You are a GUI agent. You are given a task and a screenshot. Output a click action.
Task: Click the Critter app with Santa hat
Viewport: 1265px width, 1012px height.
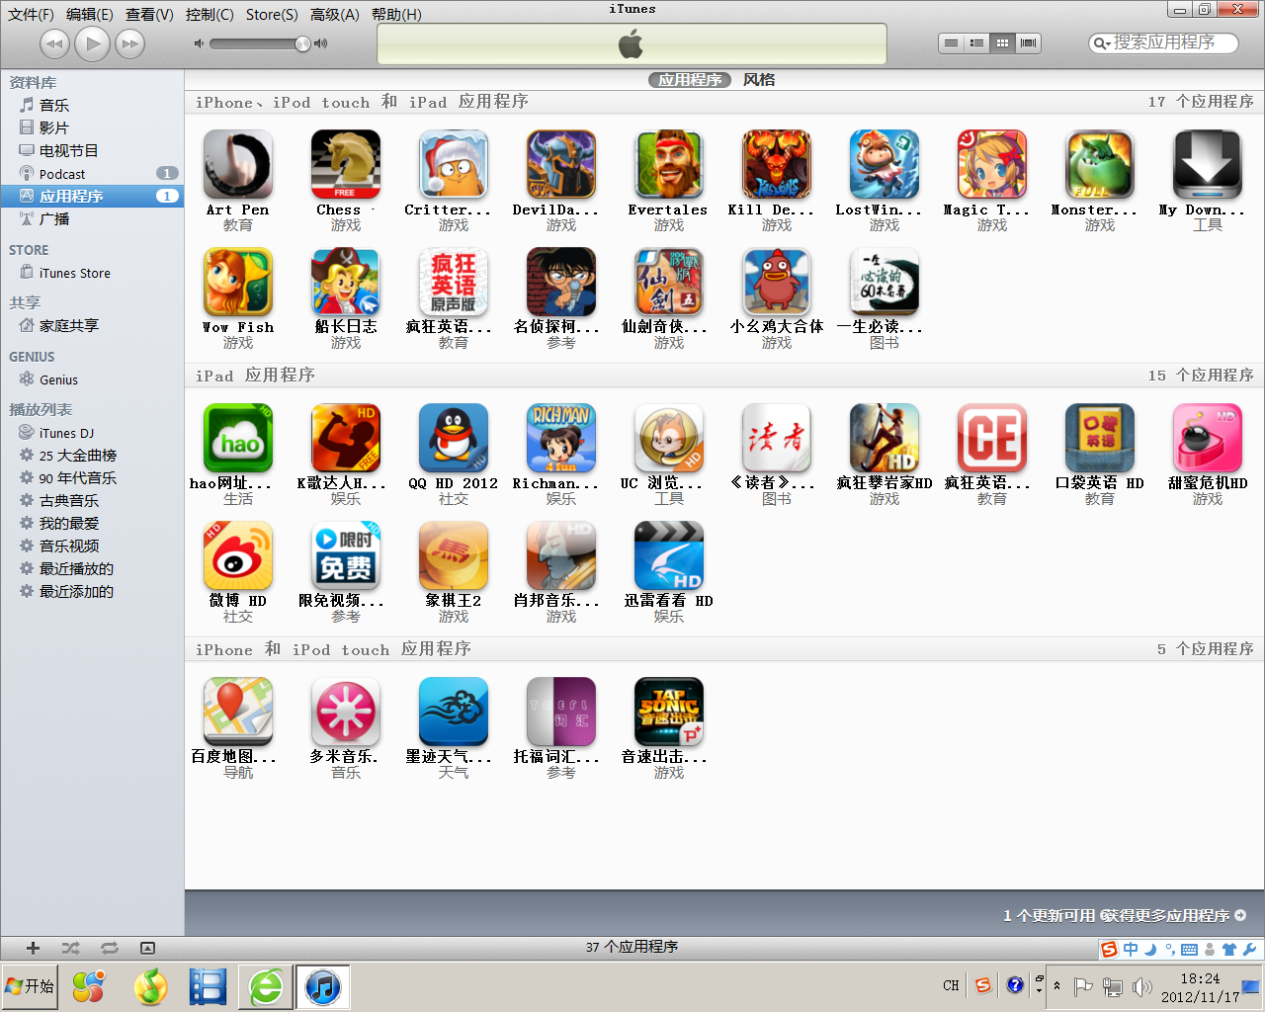453,165
